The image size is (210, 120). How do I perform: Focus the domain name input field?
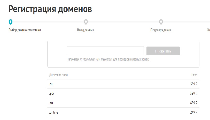(105, 51)
